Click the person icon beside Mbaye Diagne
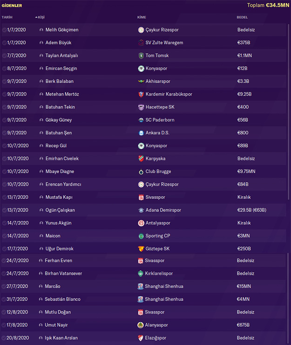 [x=41, y=171]
